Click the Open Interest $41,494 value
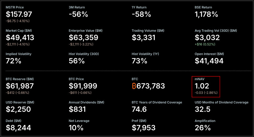This screenshot has height=137, width=254. [x=209, y=61]
